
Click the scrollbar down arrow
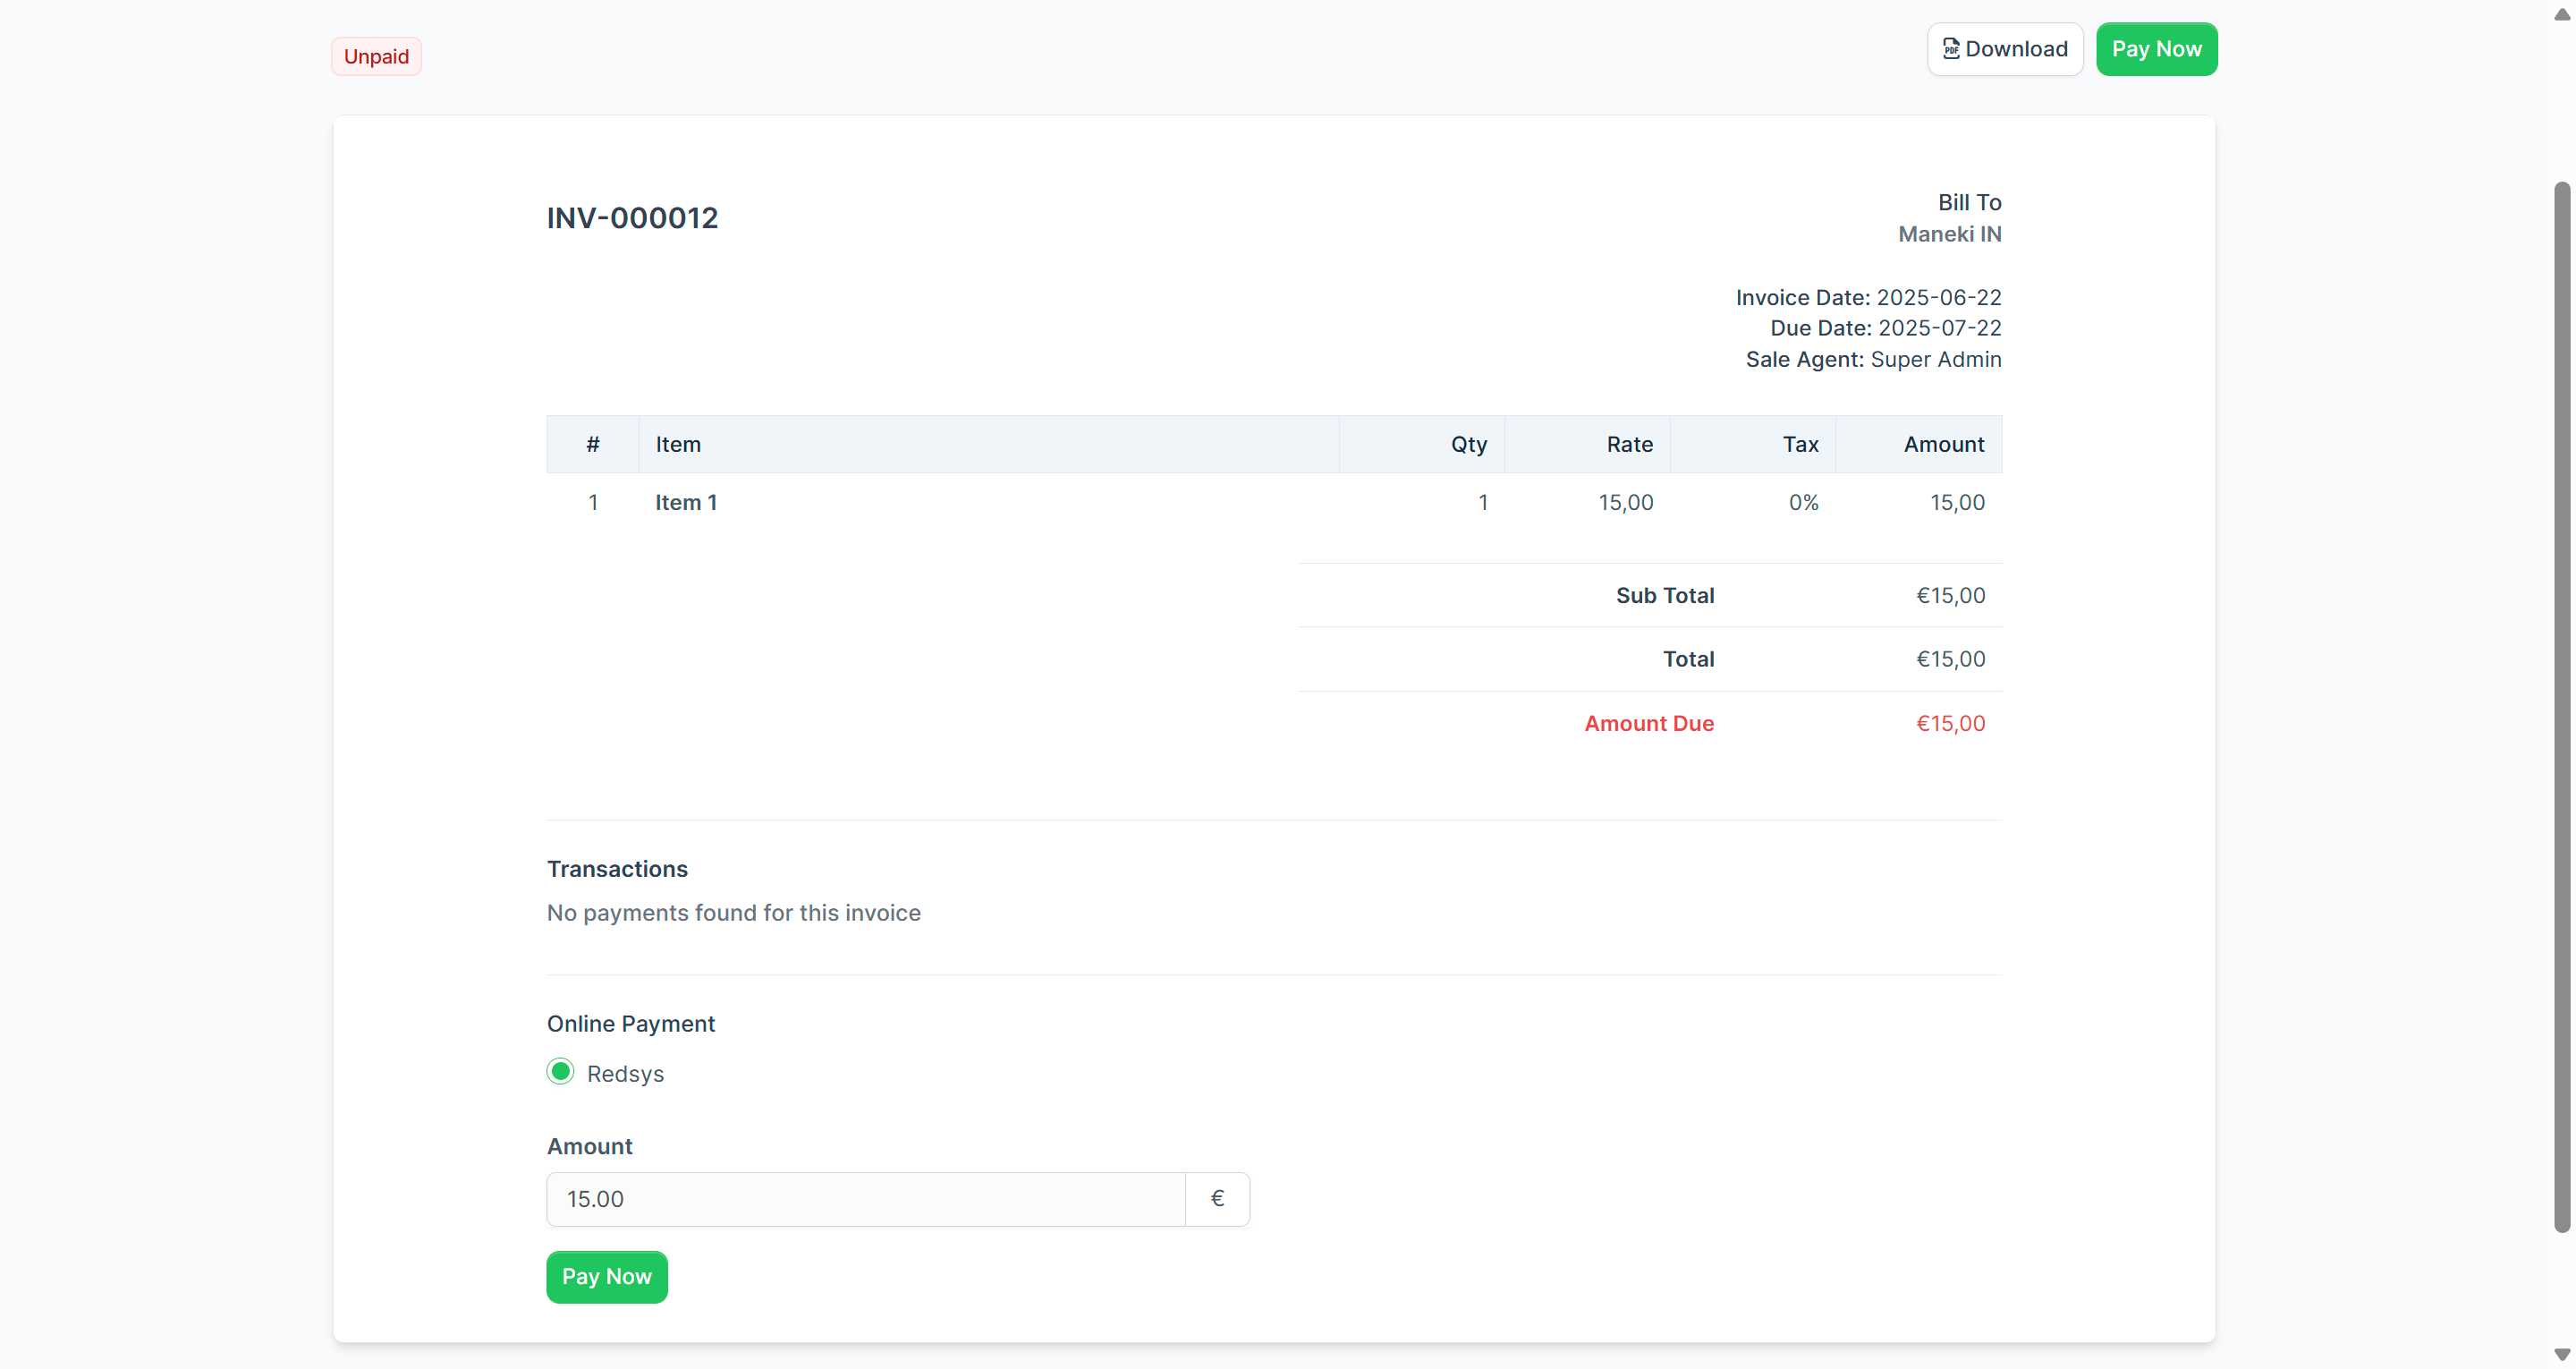pyautogui.click(x=2561, y=1354)
